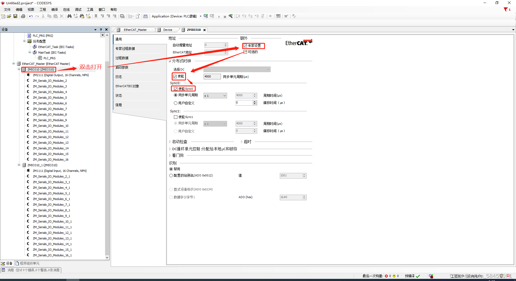Open the 工具 menu

[x=90, y=9]
